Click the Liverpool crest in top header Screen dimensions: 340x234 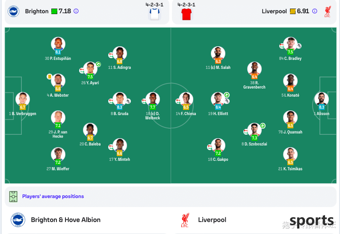point(328,12)
